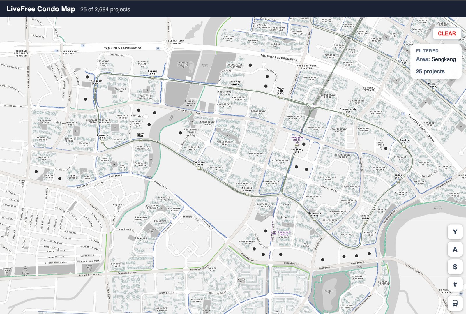This screenshot has height=314, width=466.
Task: Select condo dot beside Sengkang (NE16) station
Action: click(x=304, y=144)
